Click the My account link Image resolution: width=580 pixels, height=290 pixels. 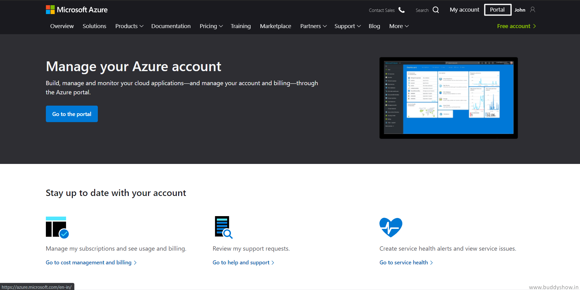[464, 10]
